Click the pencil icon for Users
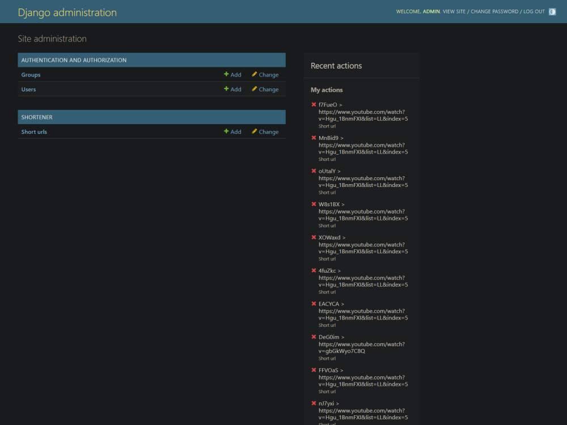 (254, 88)
